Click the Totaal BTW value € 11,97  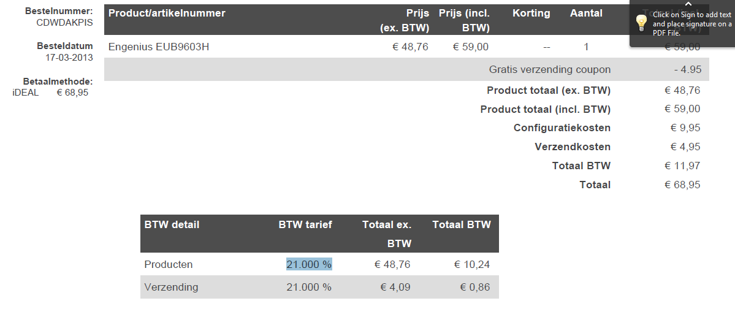click(x=682, y=166)
